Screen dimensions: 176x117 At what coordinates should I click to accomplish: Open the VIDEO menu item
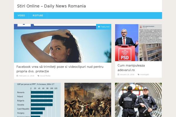tap(21, 16)
